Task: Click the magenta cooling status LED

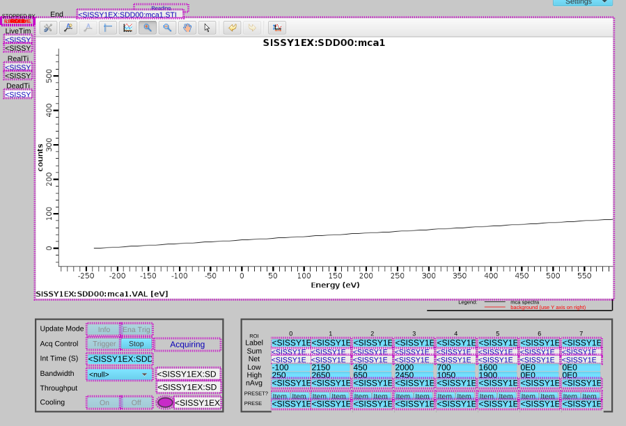Action: pyautogui.click(x=165, y=402)
